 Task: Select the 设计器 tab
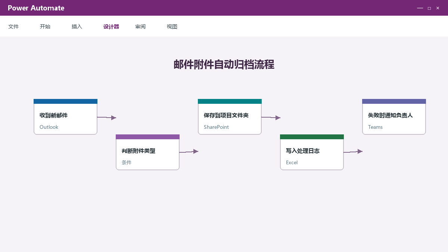point(111,27)
